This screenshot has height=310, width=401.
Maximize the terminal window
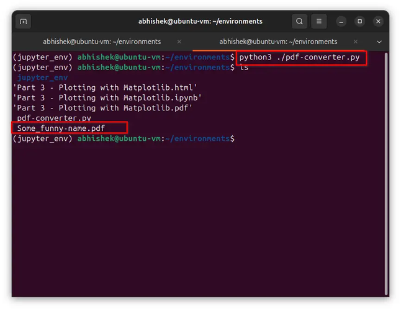click(x=359, y=21)
